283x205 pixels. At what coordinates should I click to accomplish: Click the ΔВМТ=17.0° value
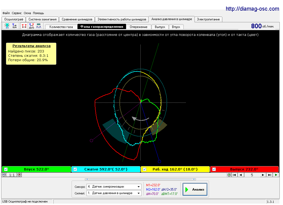coord(170,194)
